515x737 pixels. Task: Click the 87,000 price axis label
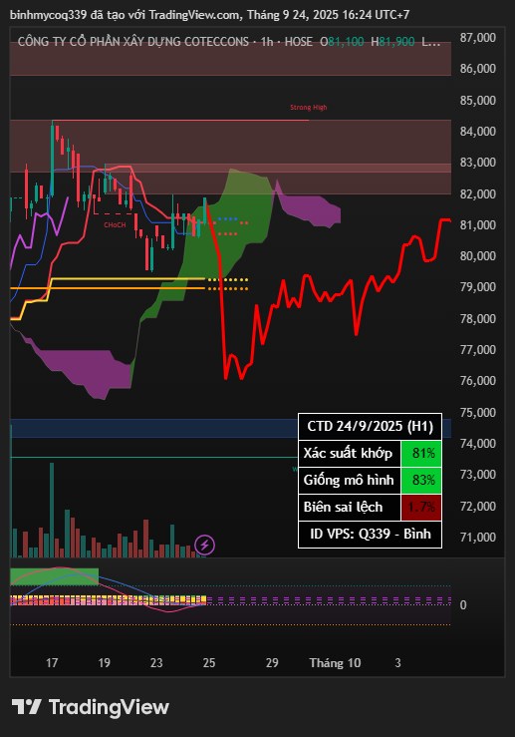click(x=477, y=38)
